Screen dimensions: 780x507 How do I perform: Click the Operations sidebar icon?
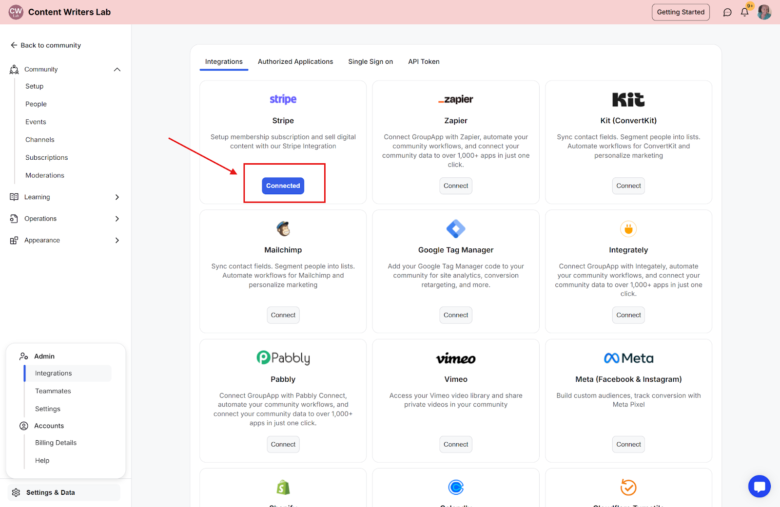coord(14,219)
